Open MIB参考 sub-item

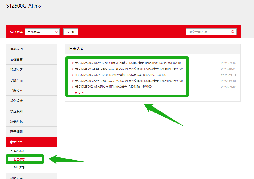[19, 167]
